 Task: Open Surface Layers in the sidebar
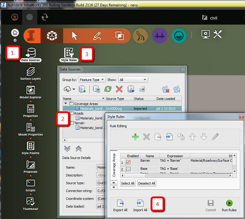30,74
